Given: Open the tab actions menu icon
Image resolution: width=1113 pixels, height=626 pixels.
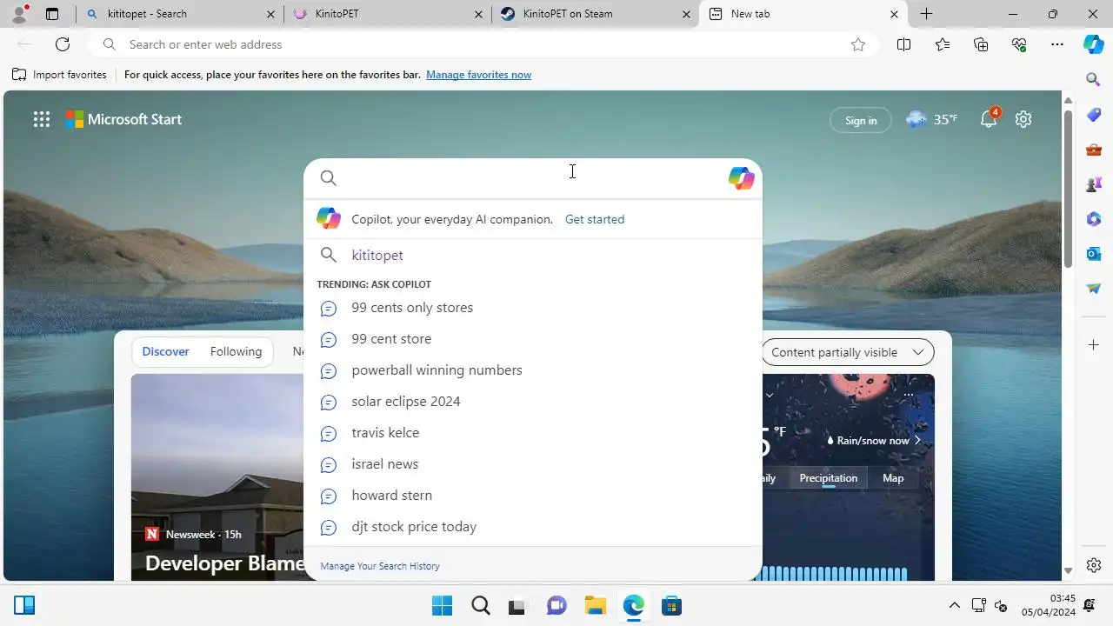Looking at the screenshot, I should (52, 14).
